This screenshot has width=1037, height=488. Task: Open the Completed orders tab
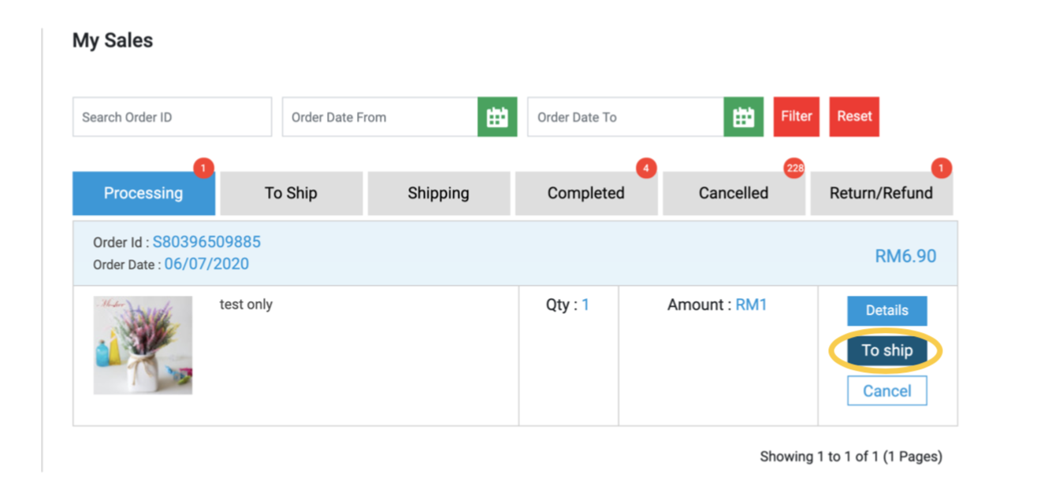(x=586, y=194)
